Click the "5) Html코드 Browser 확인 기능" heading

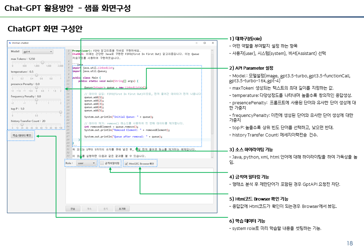tap(259, 199)
